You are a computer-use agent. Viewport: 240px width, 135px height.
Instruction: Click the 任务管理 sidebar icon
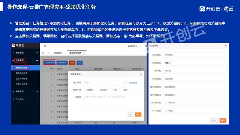point(13,60)
